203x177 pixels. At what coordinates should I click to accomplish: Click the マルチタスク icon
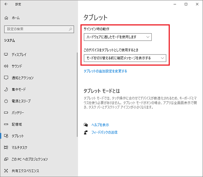(x=6, y=147)
